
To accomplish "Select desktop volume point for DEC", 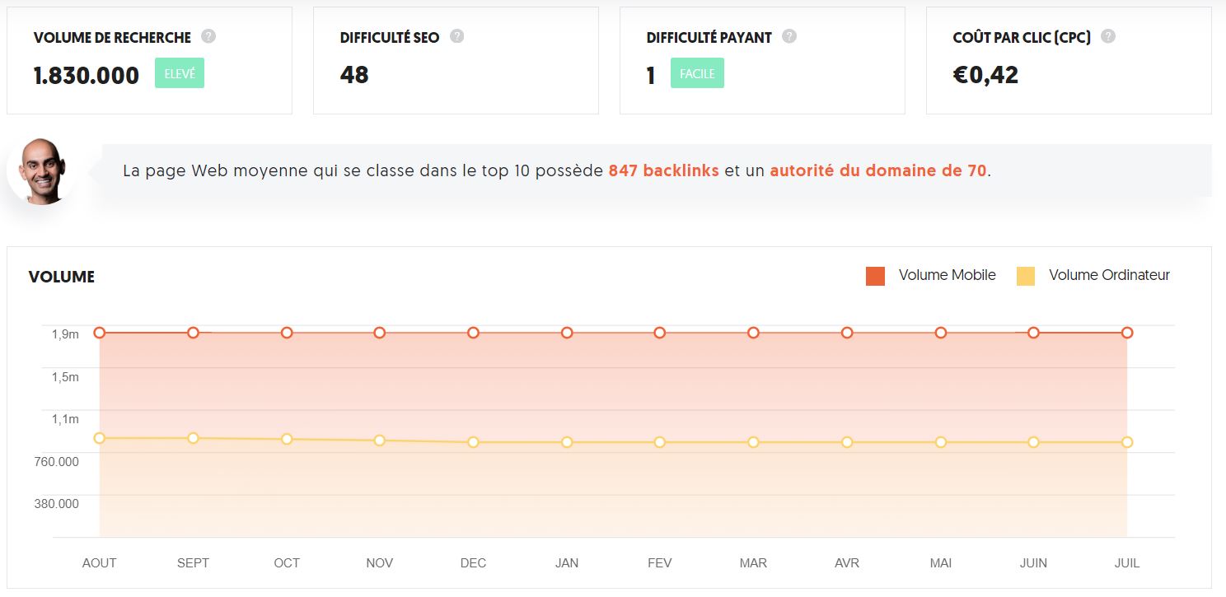I will 473,442.
